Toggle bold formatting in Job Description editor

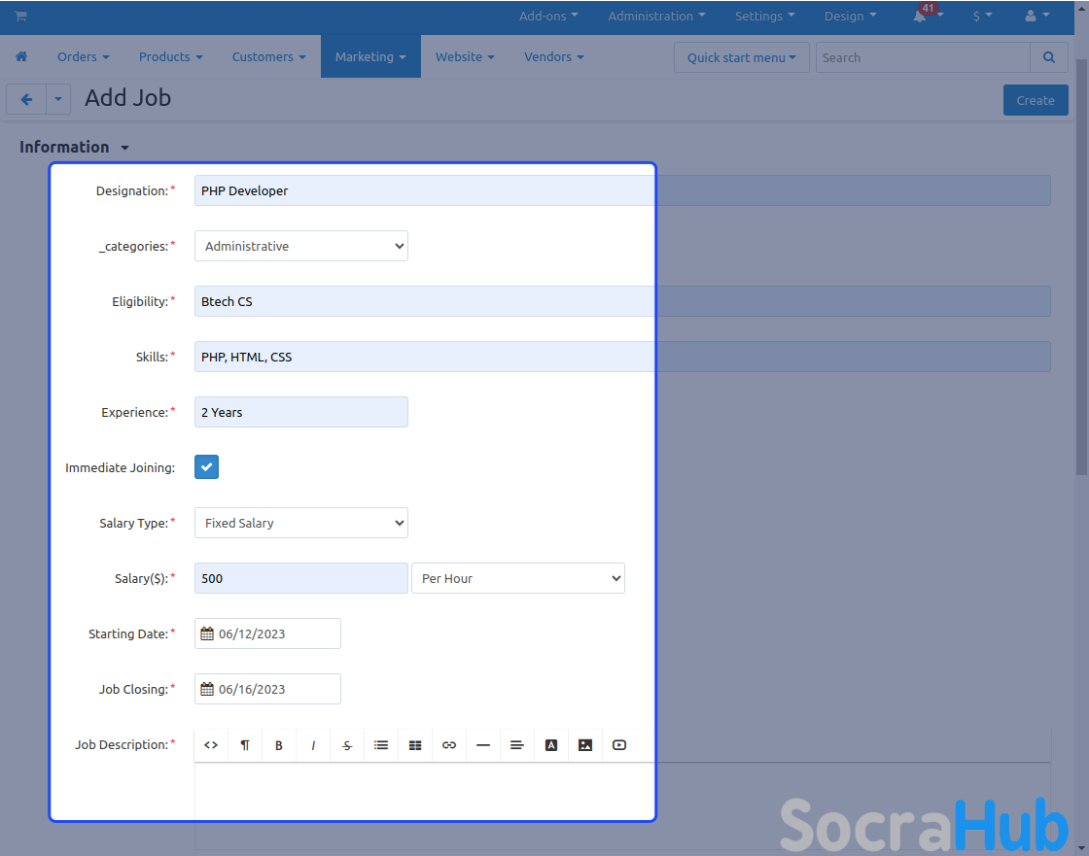pos(279,745)
